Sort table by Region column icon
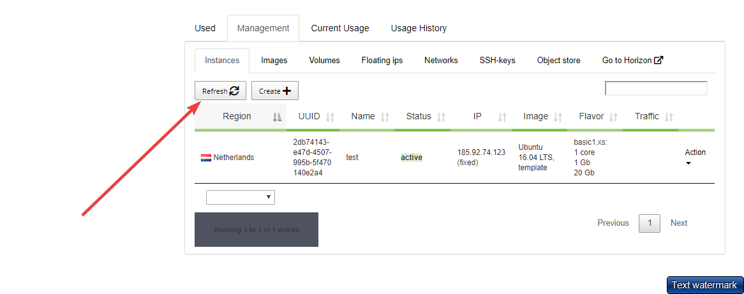The height and width of the screenshot is (294, 744). pyautogui.click(x=277, y=117)
